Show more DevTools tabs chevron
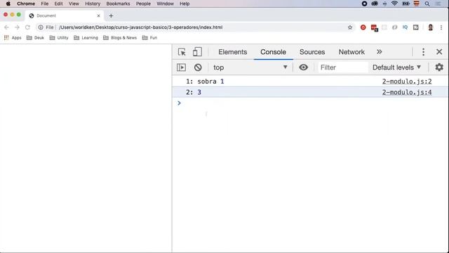The image size is (449, 253). click(x=380, y=52)
